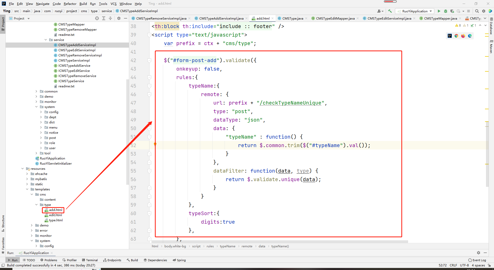Open Database side tool window

tap(491, 26)
